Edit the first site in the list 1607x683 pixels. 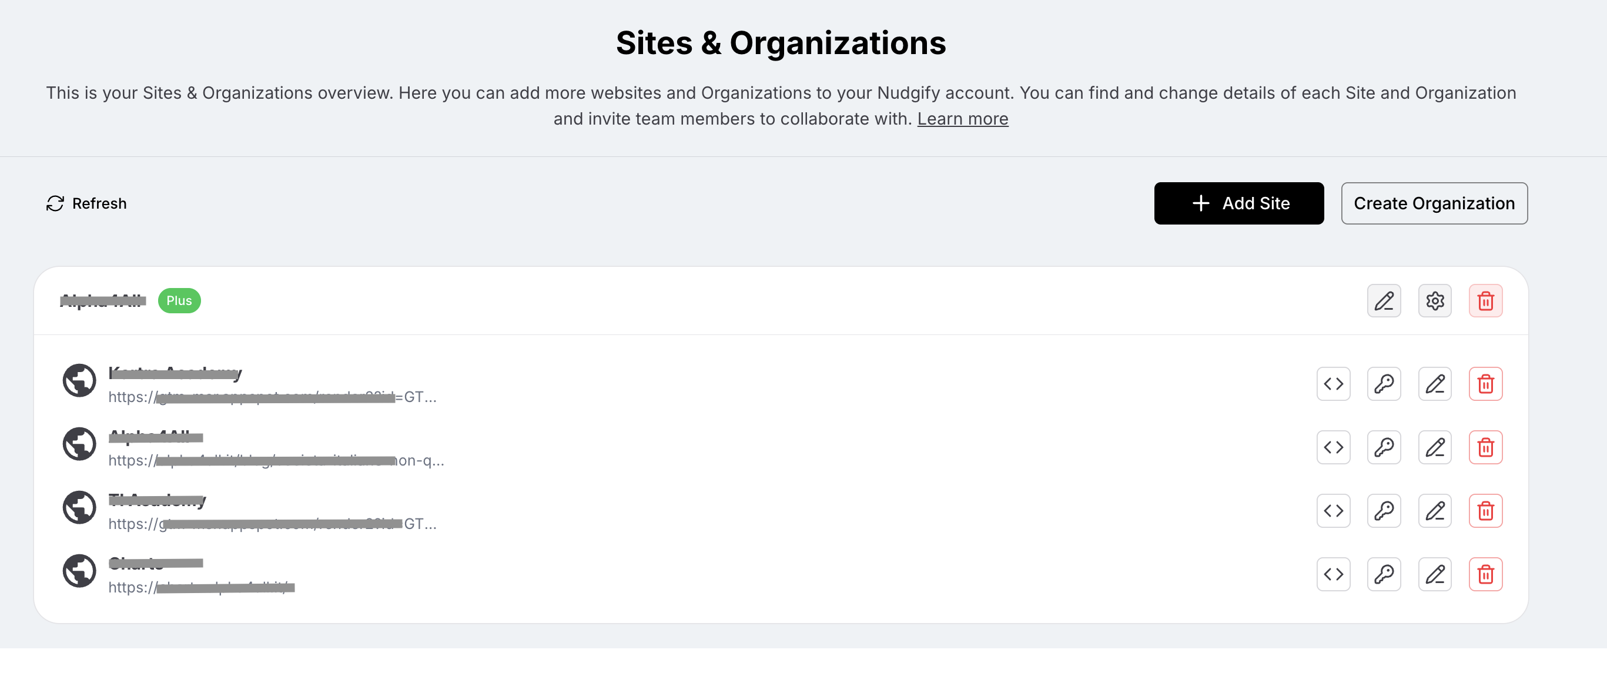(1434, 384)
